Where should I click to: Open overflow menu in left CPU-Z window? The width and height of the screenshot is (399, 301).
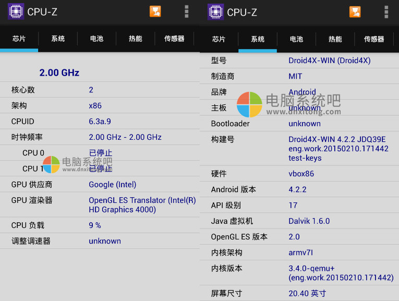pyautogui.click(x=187, y=11)
